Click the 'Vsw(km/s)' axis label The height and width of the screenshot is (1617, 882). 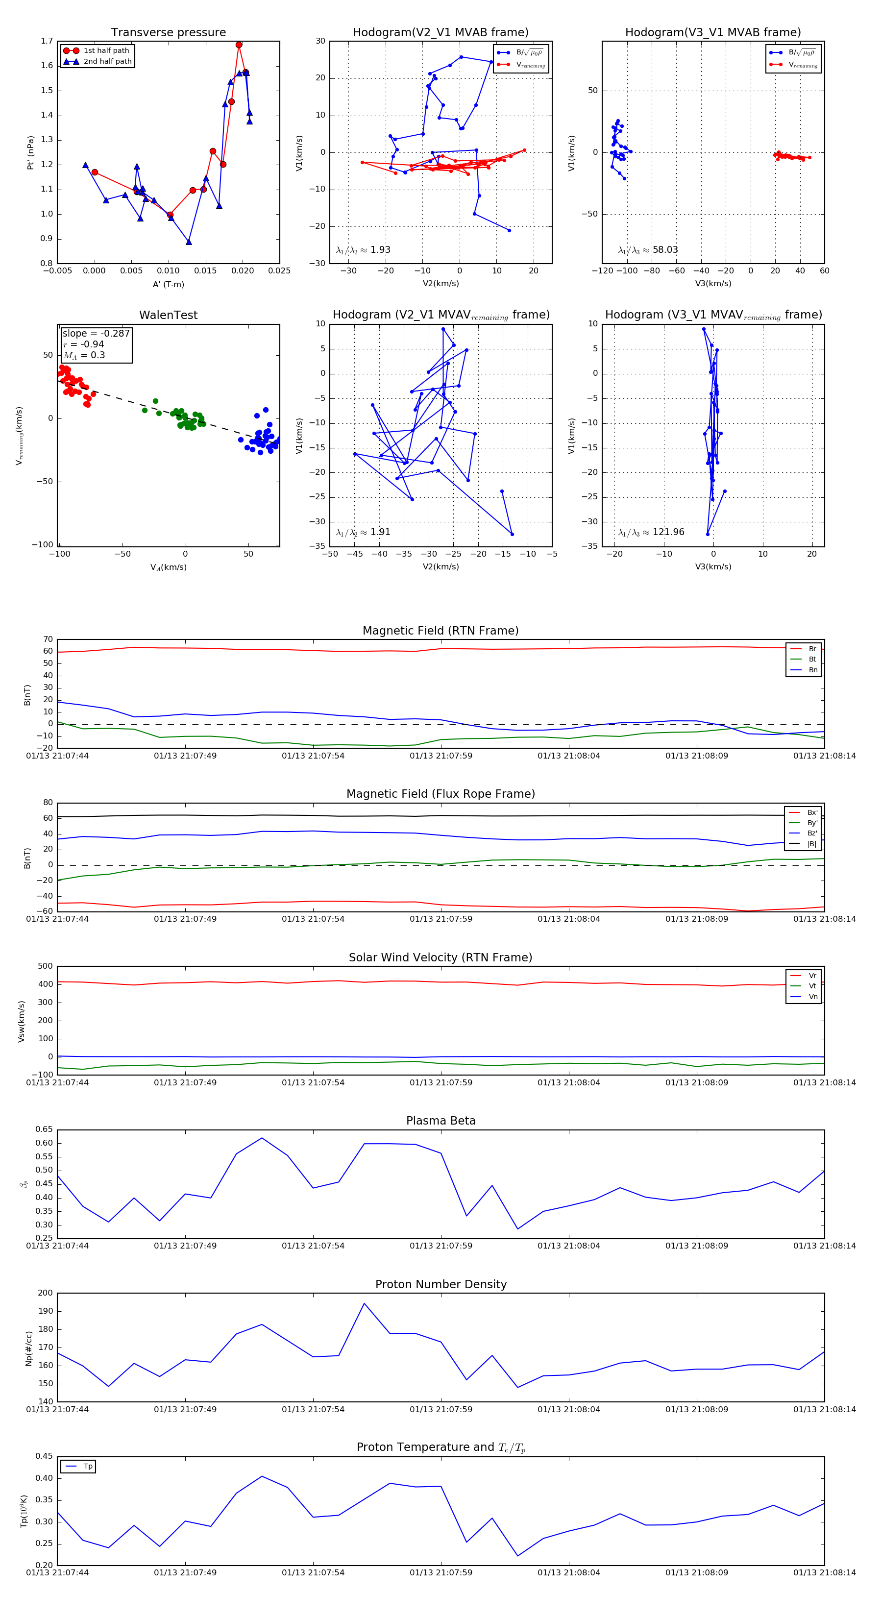click(22, 1022)
